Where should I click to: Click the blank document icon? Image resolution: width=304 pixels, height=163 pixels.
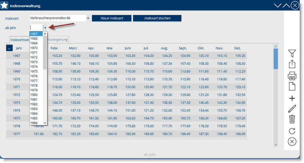pos(292,86)
